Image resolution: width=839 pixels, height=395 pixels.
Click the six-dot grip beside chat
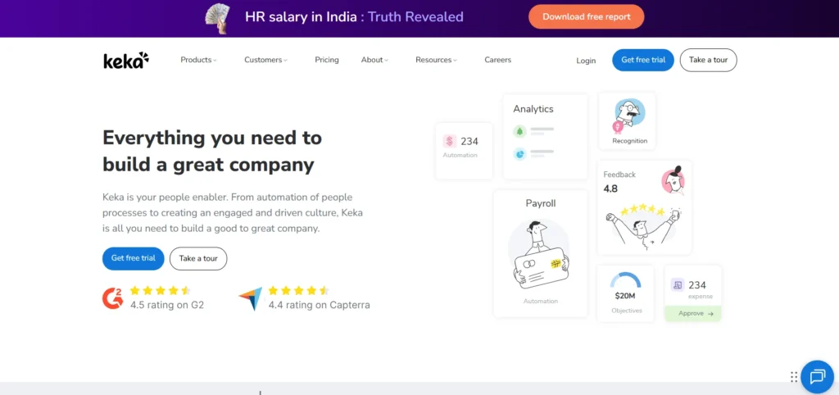[793, 377]
